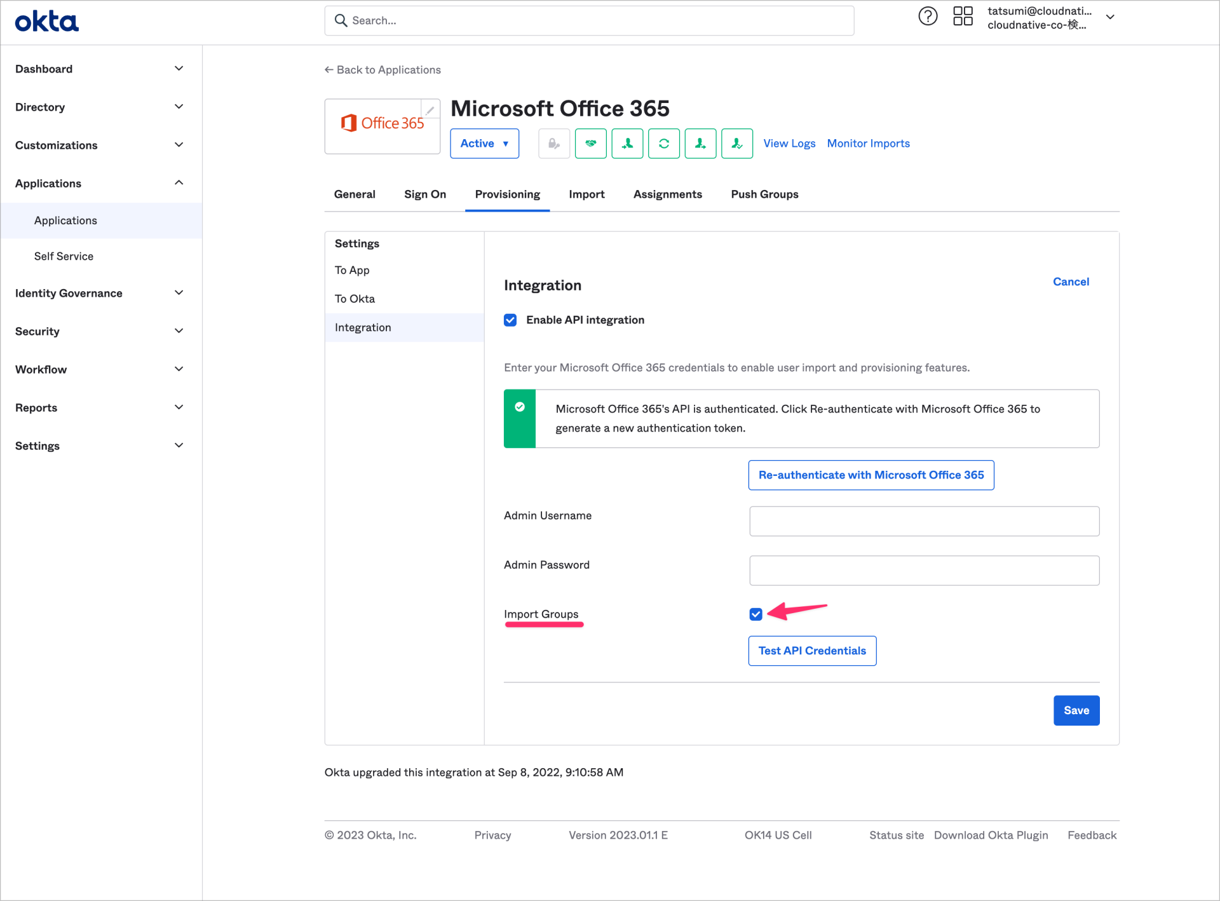Click Re-authenticate with Microsoft Office 365
Viewport: 1220px width, 901px height.
click(871, 475)
